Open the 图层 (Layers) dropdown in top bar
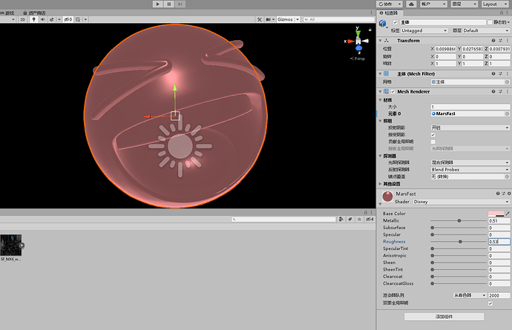Image resolution: width=512 pixels, height=330 pixels. click(x=464, y=4)
